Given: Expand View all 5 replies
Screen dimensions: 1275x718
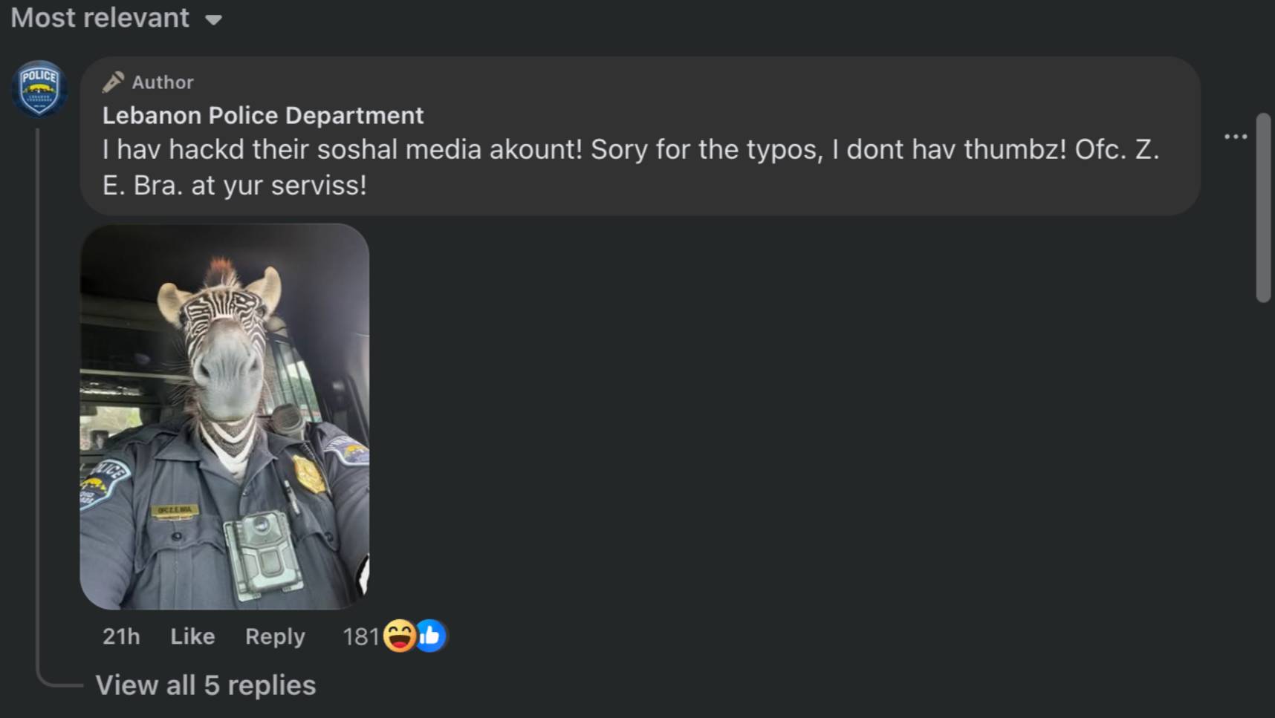Looking at the screenshot, I should click(x=206, y=685).
